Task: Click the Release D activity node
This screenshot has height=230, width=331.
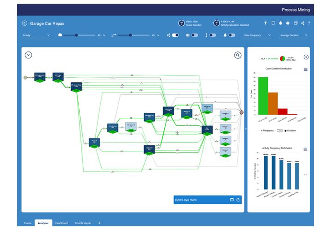Action: 226,152
